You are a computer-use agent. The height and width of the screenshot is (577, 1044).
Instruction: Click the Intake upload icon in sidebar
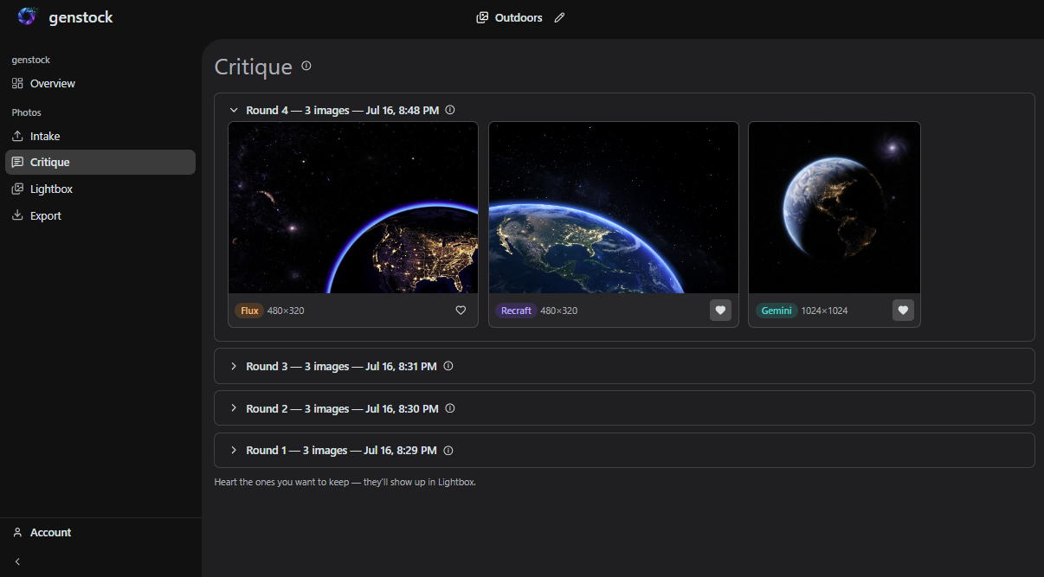(x=17, y=137)
